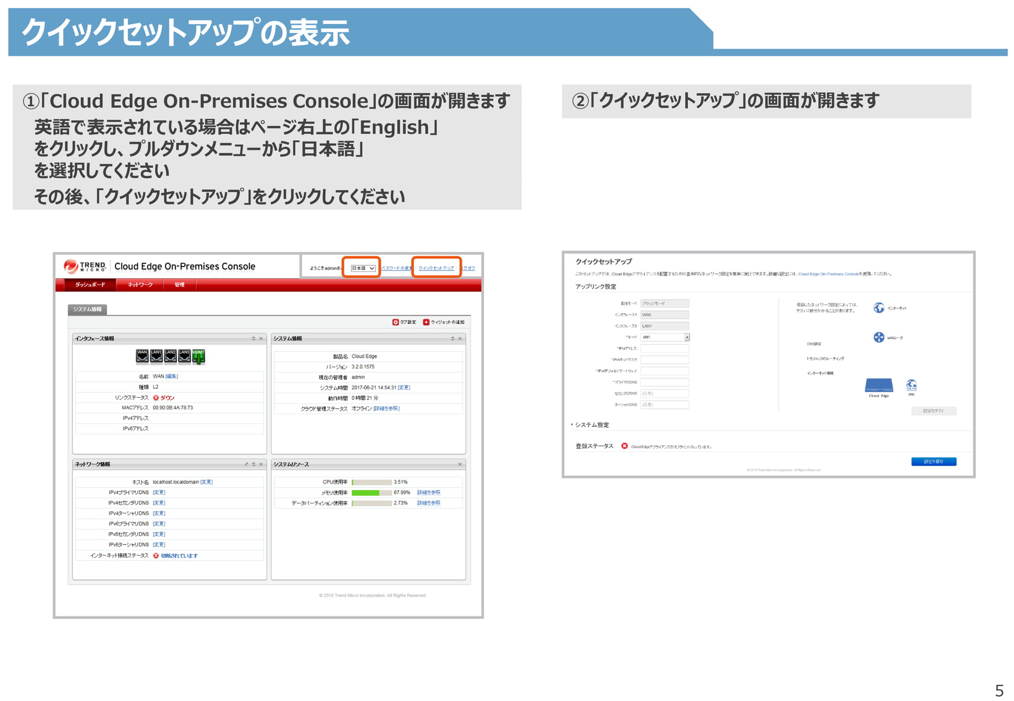Click the パスワードの変更 link
Viewport: 1014px width, 701px height.
point(396,268)
